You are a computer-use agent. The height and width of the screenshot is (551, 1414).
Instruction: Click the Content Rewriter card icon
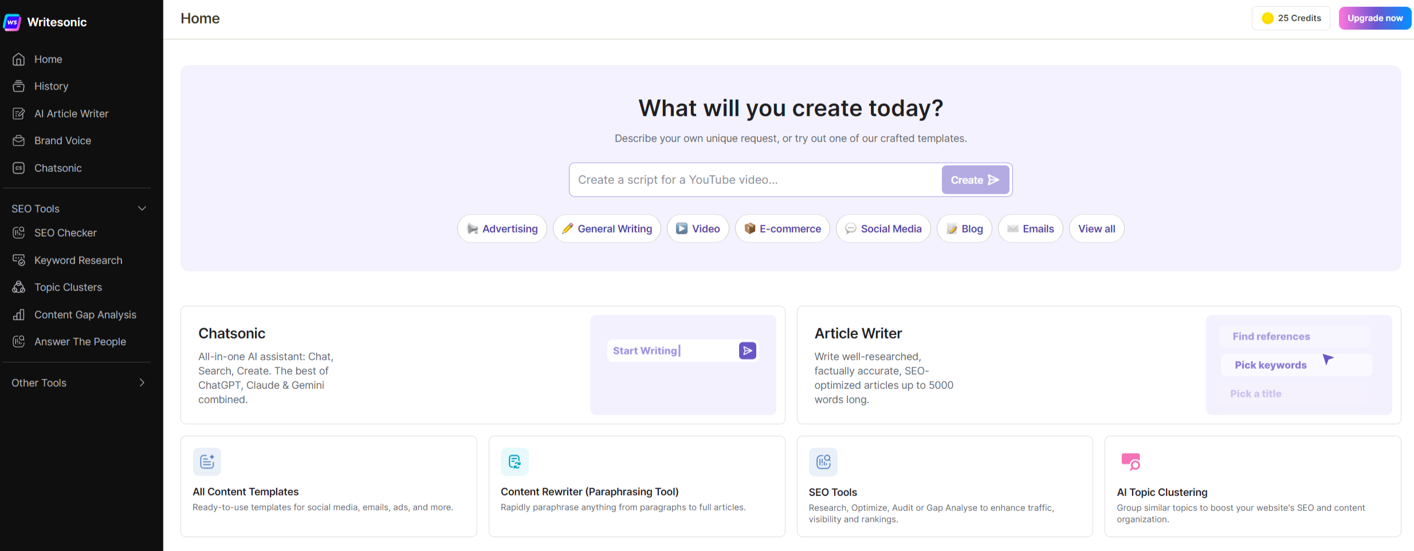(x=514, y=462)
